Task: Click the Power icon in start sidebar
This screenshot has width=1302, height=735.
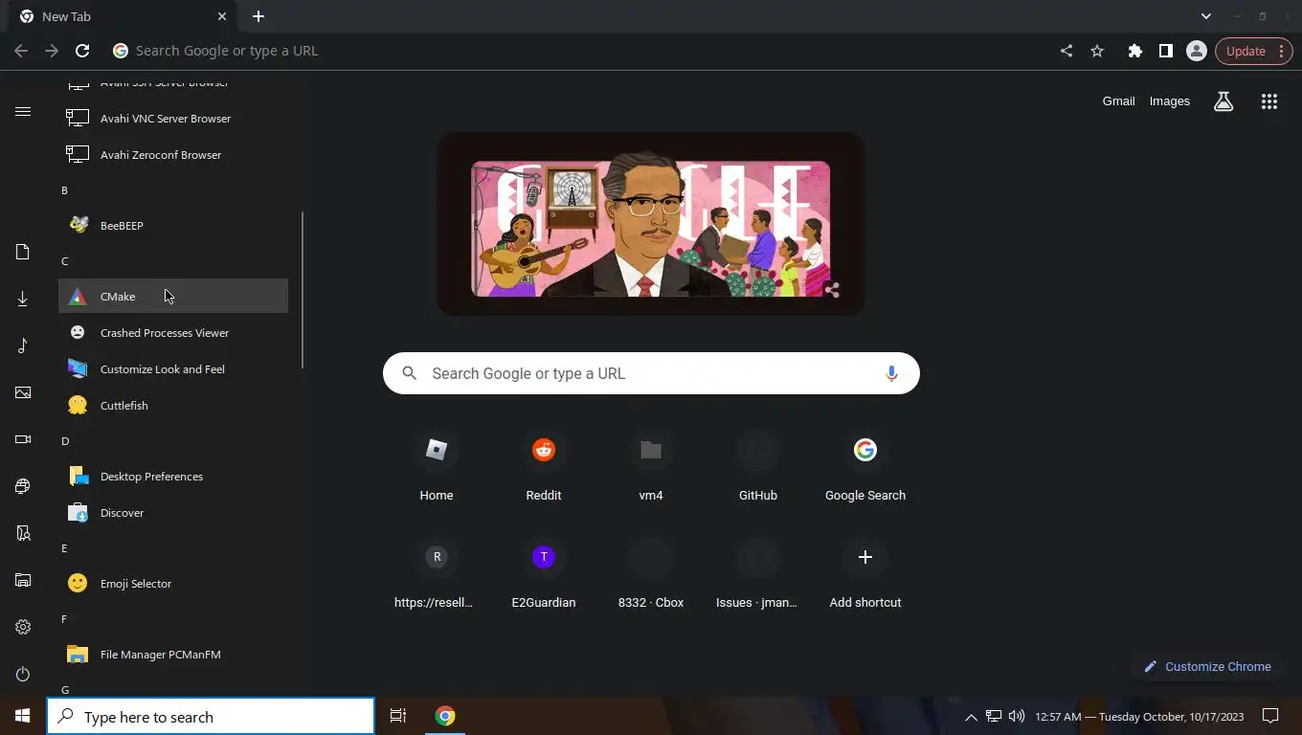Action: click(23, 674)
